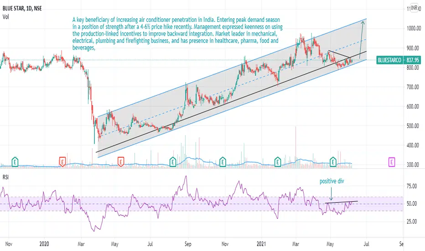This screenshot has height=251, width=425.
Task: Click the 500.00 price axis label
Action: (414, 126)
